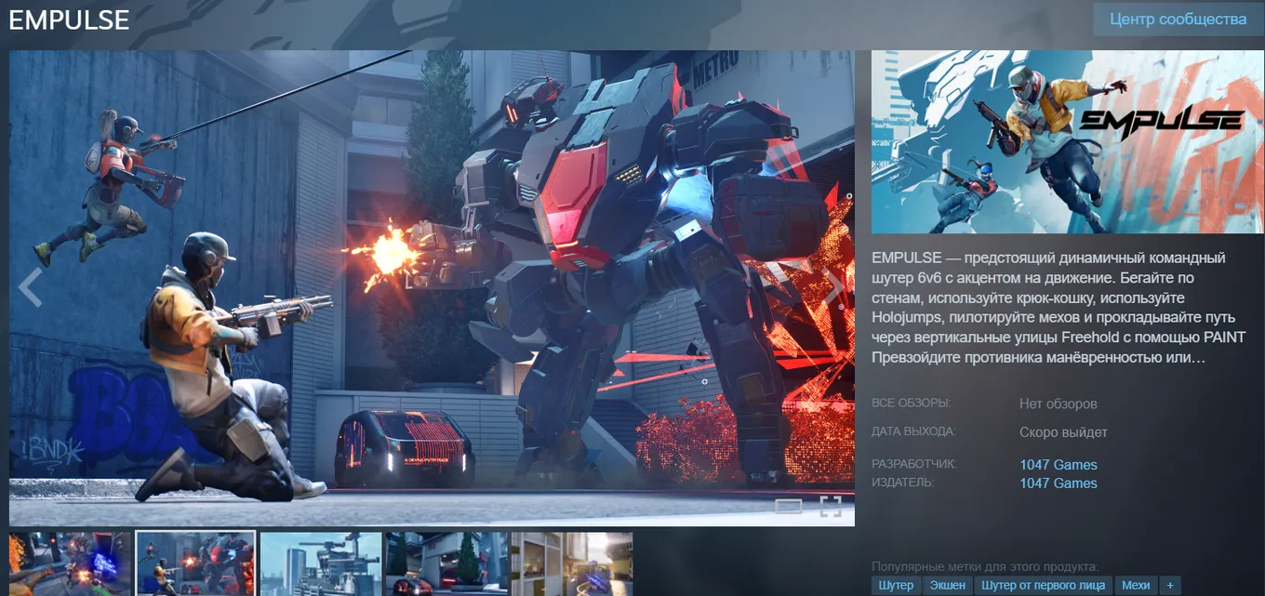Open developer link 1047 Games
The width and height of the screenshot is (1265, 596).
tap(1059, 465)
